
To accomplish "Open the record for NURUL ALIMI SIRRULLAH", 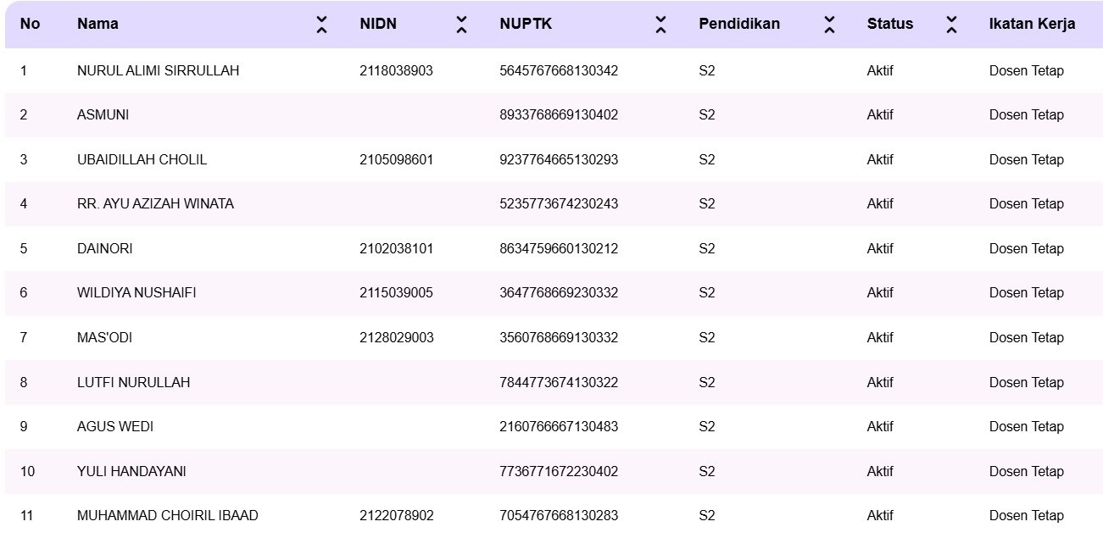I will (x=158, y=71).
